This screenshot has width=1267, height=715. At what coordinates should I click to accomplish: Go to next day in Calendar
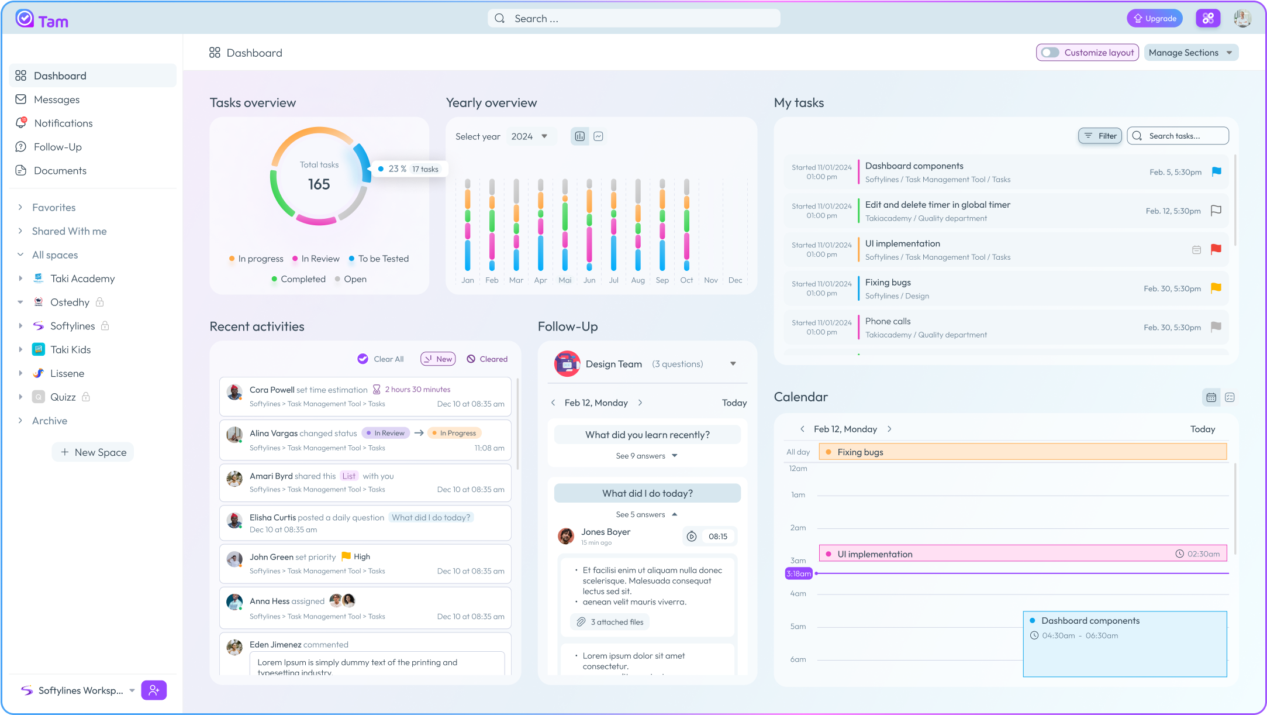tap(889, 429)
